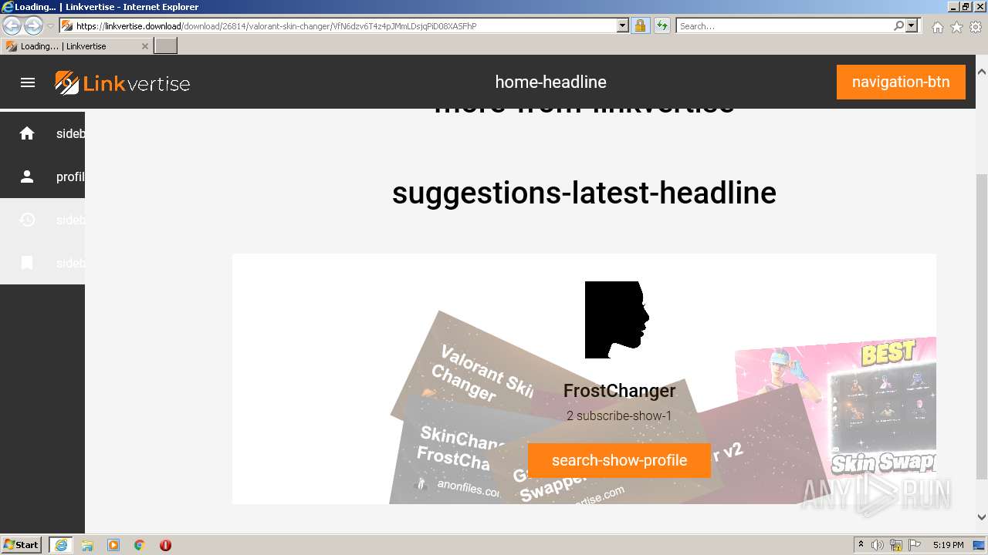
Task: Open the bookmark sidebar icon
Action: pyautogui.click(x=27, y=263)
